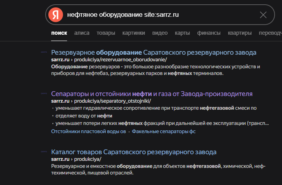Click the favicon beside the Сепараторы и отстойники result
282x185 pixels.
[44, 94]
